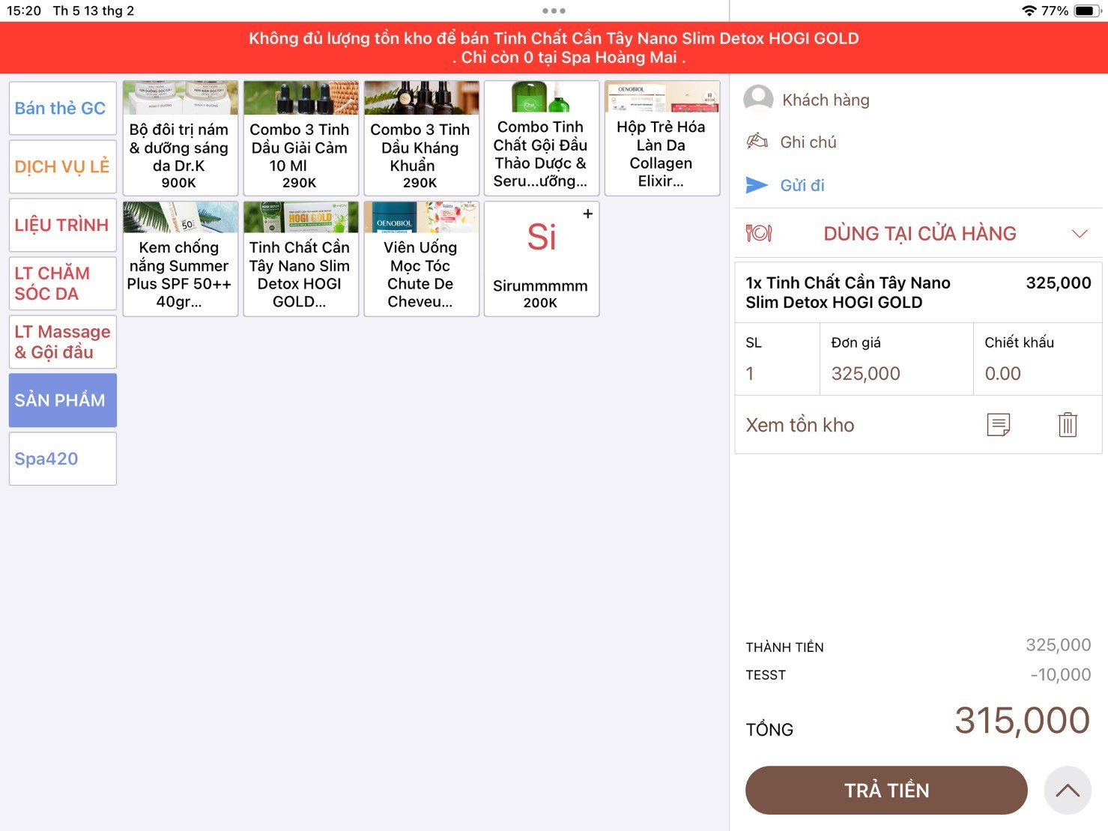Viewport: 1108px width, 831px height.
Task: Expand the DÙNG TẠI CỬA HÀNG dropdown
Action: pos(1079,234)
